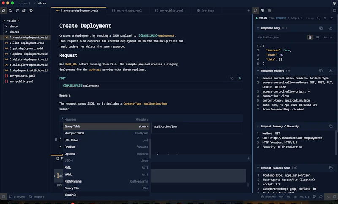Choose YAML from slash menu
Screen dimensions: 338x204
click(x=106, y=174)
